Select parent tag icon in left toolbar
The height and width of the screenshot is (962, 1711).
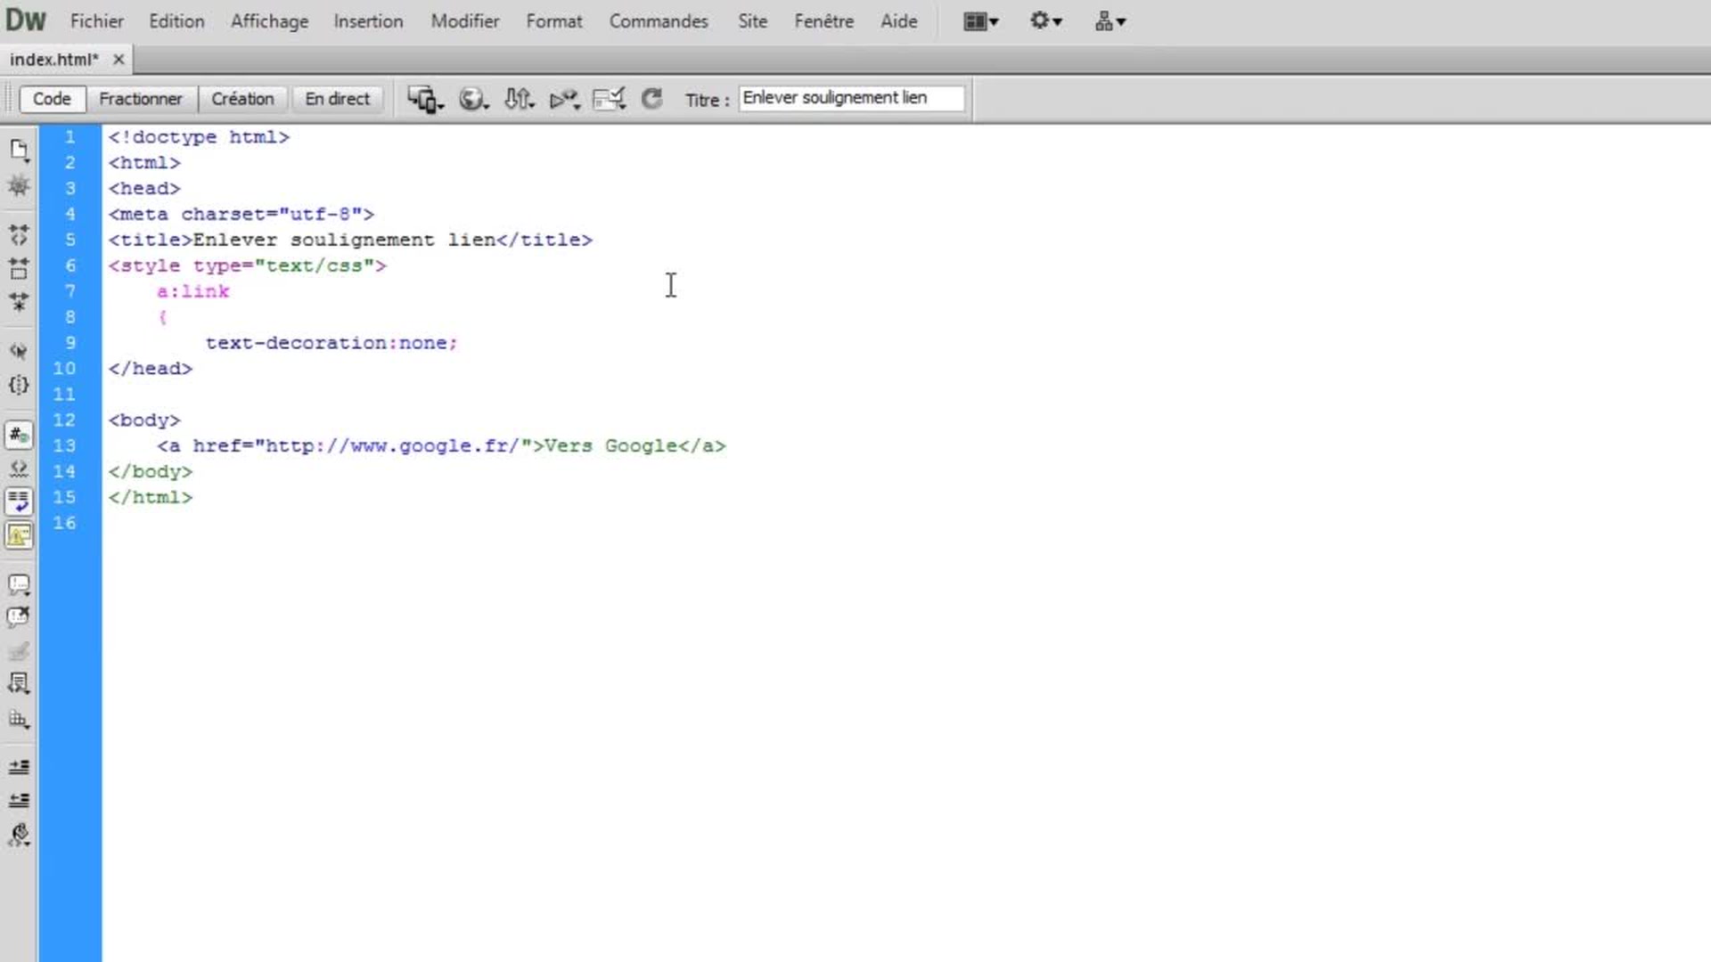point(19,351)
